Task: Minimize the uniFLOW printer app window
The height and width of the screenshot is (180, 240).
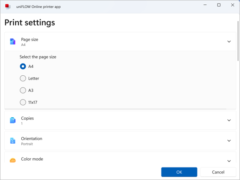Action: pos(205,5)
